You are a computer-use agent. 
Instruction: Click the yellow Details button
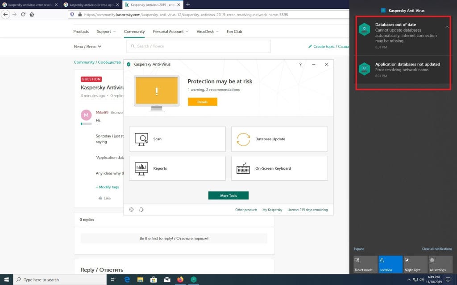tap(202, 102)
